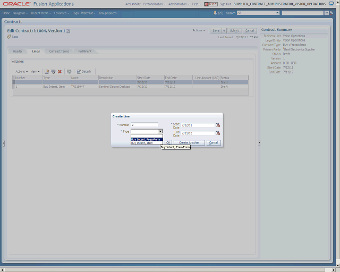Click the Tags icon under the contract title
Image resolution: width=340 pixels, height=272 pixels.
(8, 37)
